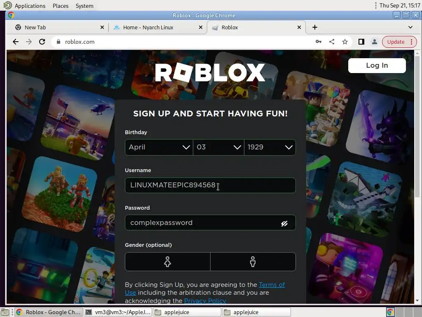Open saved passwords key icon
The width and height of the screenshot is (422, 317).
319,42
